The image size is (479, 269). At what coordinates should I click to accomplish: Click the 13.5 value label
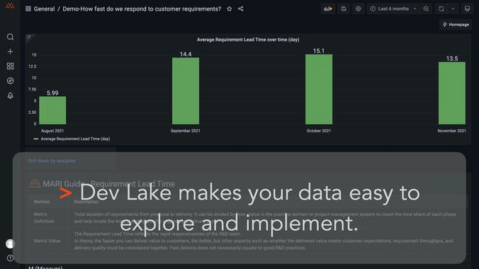tap(452, 59)
